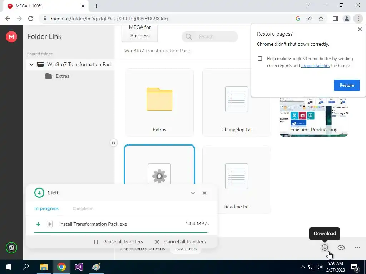The image size is (366, 274).
Task: Open Windows Start menu
Action: [x=9, y=267]
